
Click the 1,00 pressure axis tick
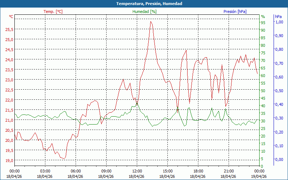click(x=279, y=22)
